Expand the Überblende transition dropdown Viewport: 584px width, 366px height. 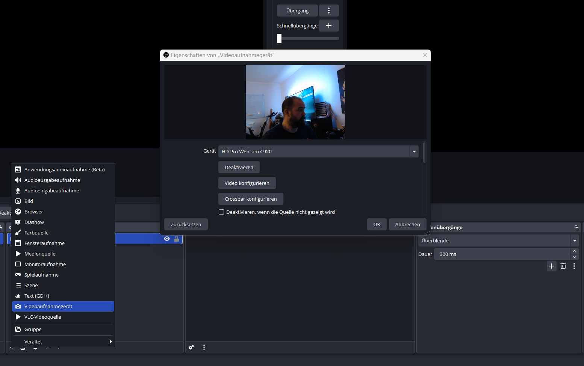coord(574,240)
